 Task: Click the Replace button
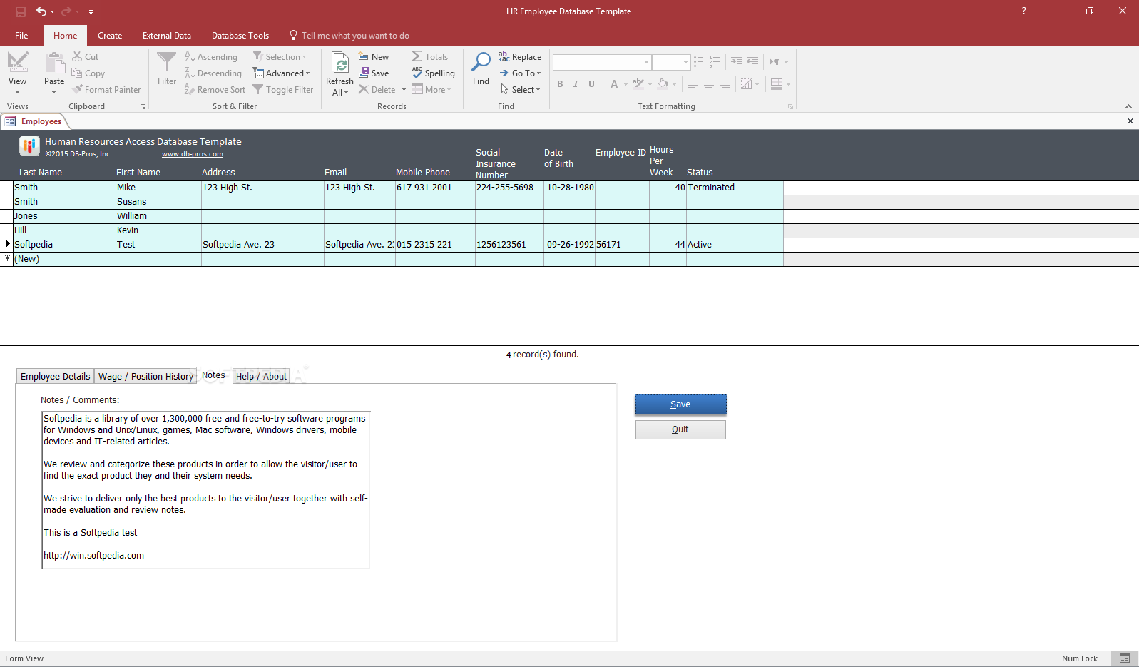point(520,57)
